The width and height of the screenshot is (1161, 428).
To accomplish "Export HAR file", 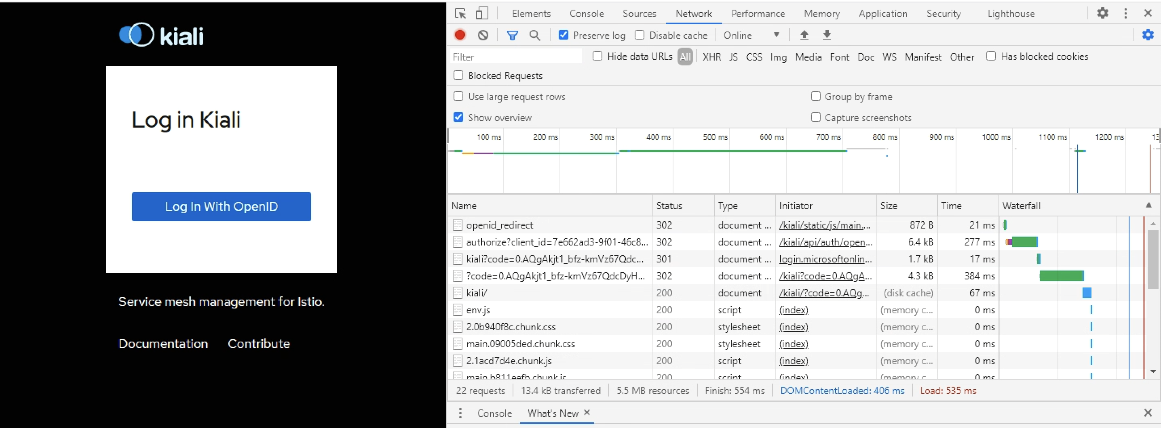I will click(827, 35).
